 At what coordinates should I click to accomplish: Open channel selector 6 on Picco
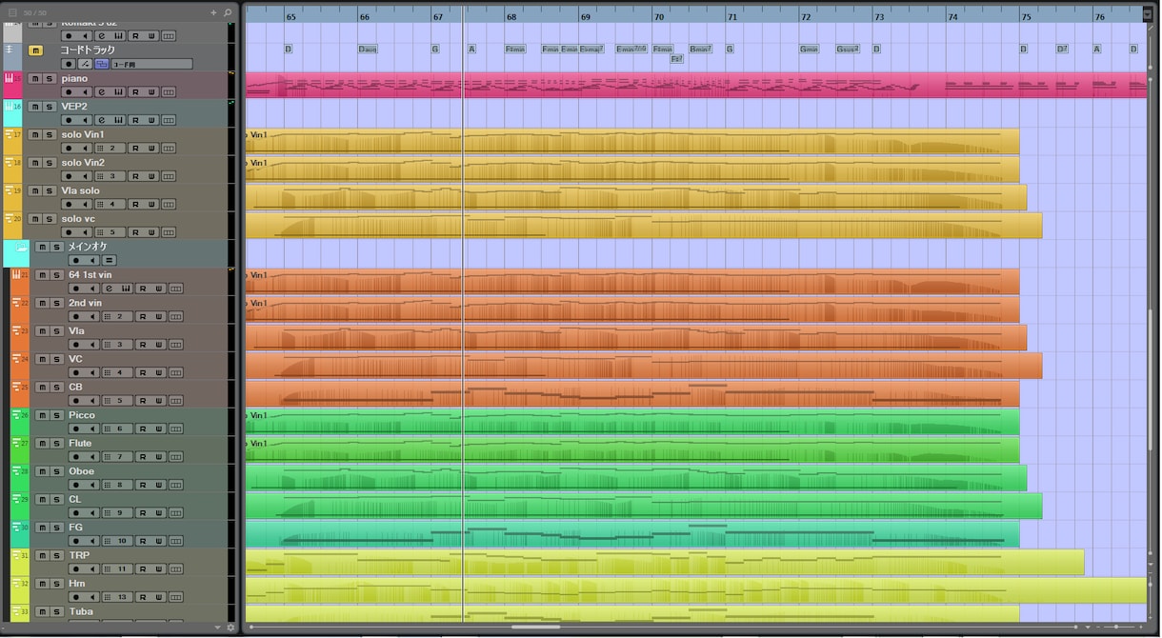(x=117, y=429)
